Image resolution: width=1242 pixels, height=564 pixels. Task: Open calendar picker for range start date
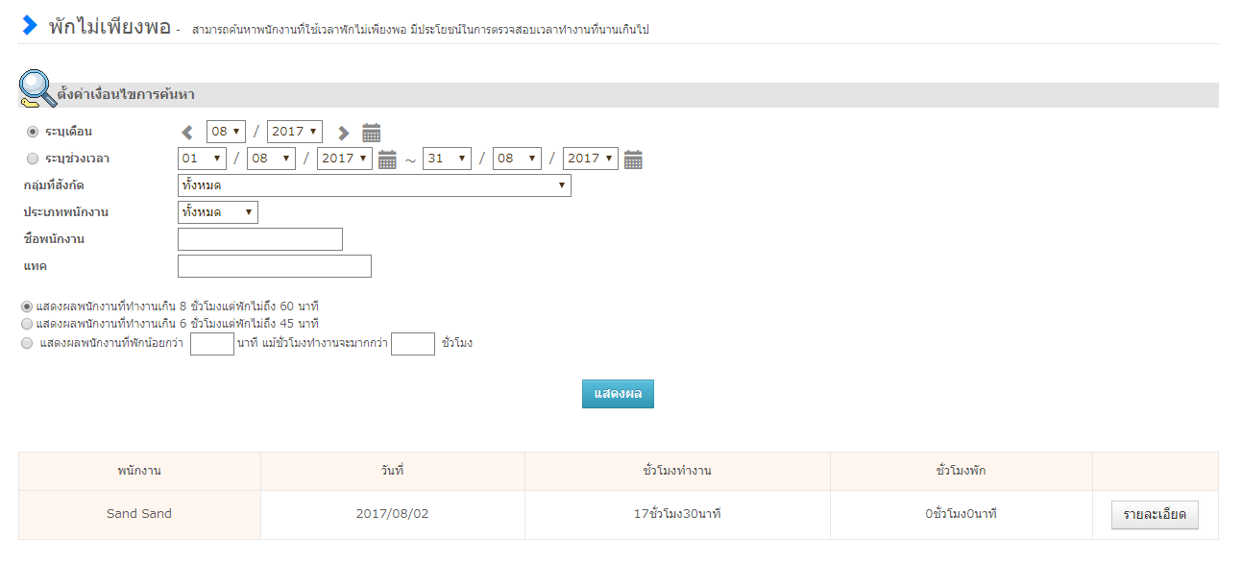tap(387, 159)
